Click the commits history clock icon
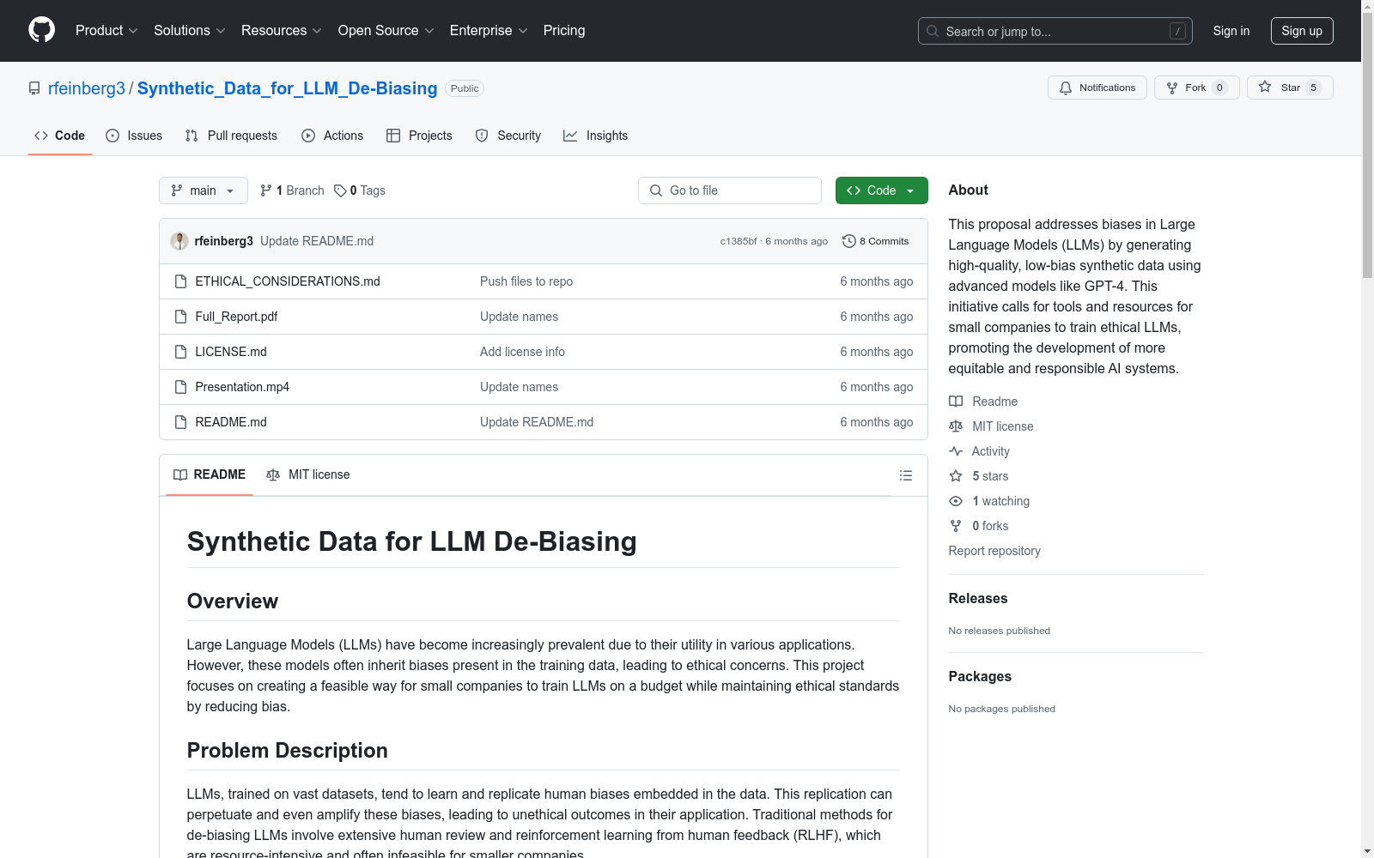Screen dimensions: 1374x858 pos(849,241)
